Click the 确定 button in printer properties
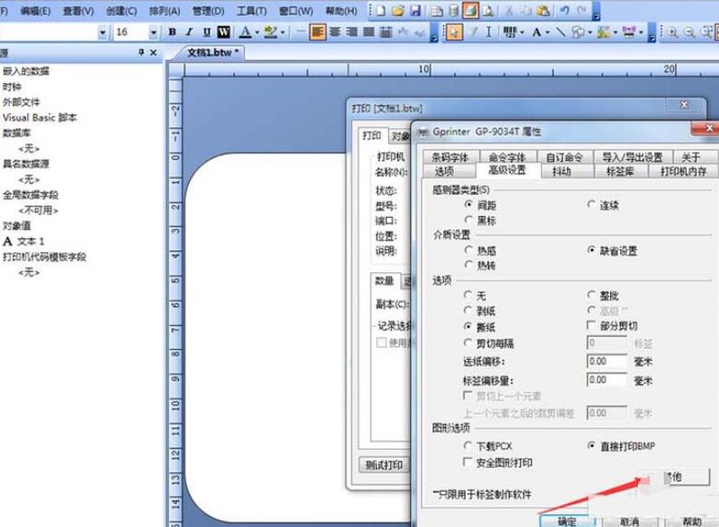This screenshot has height=527, width=719. [567, 521]
